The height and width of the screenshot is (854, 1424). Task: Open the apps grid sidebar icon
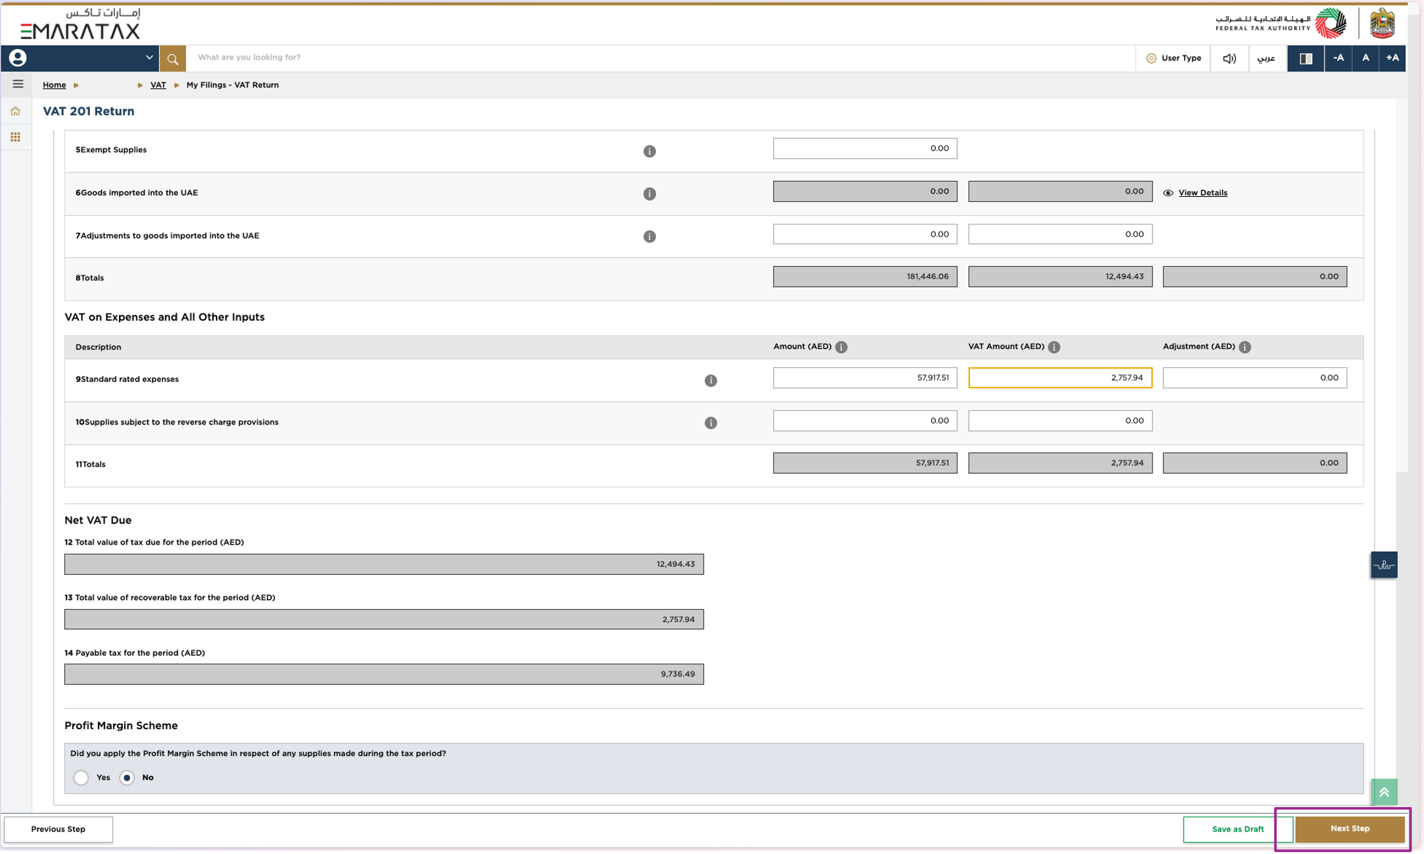pyautogui.click(x=15, y=137)
